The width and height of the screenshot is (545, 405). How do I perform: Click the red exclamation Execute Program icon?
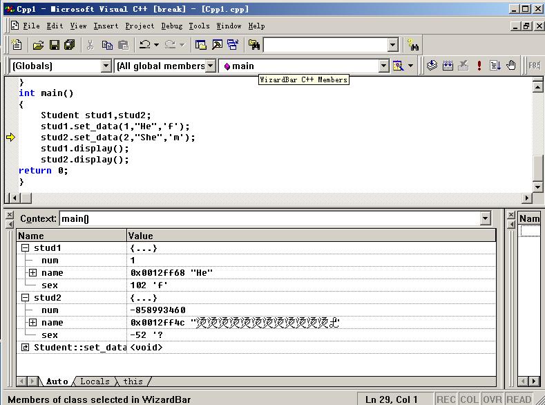(x=479, y=66)
